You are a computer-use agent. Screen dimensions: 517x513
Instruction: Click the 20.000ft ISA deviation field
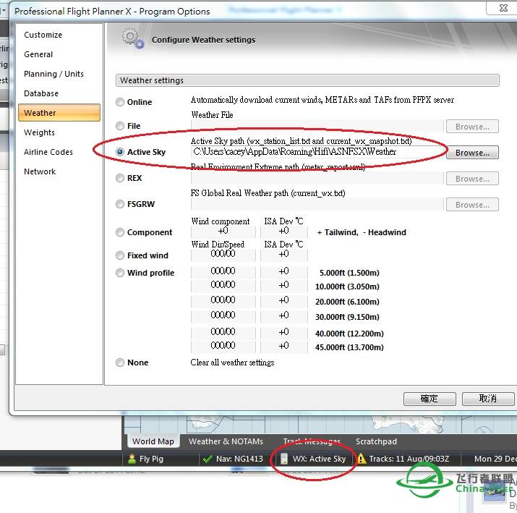[284, 300]
